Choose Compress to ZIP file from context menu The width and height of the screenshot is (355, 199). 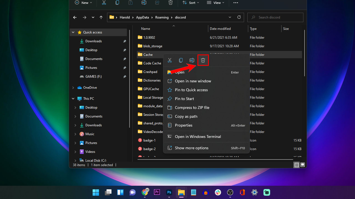point(191,108)
